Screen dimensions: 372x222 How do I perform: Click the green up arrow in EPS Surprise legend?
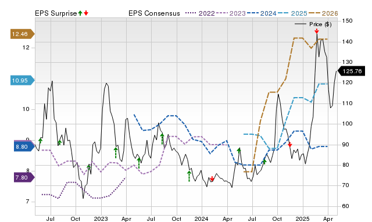(80, 13)
